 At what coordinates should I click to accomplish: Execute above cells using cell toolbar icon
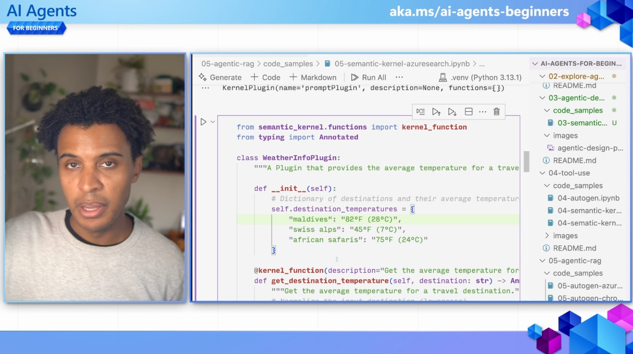click(x=436, y=112)
